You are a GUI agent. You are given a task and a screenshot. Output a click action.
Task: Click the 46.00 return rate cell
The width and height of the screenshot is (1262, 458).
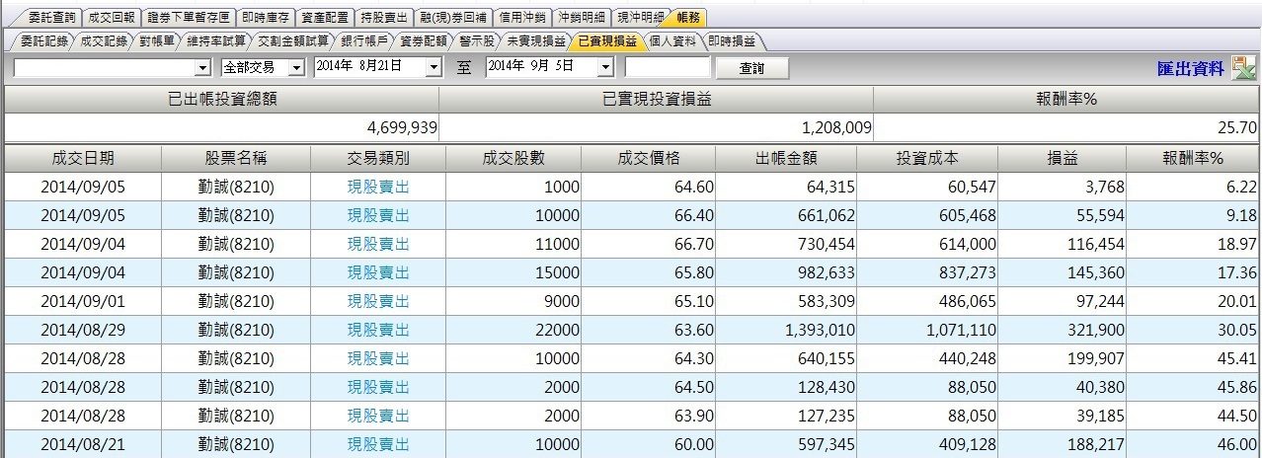pyautogui.click(x=1193, y=444)
